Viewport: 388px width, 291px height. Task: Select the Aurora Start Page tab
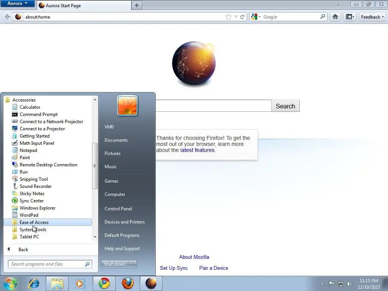click(x=84, y=5)
